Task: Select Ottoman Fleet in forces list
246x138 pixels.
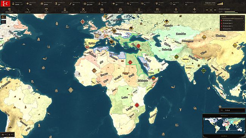Action: (232, 29)
